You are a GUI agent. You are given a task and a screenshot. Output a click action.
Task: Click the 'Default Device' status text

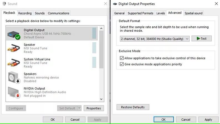(x=34, y=37)
